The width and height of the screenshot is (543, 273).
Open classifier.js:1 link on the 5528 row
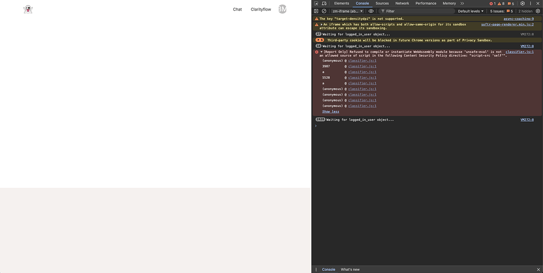point(362,78)
